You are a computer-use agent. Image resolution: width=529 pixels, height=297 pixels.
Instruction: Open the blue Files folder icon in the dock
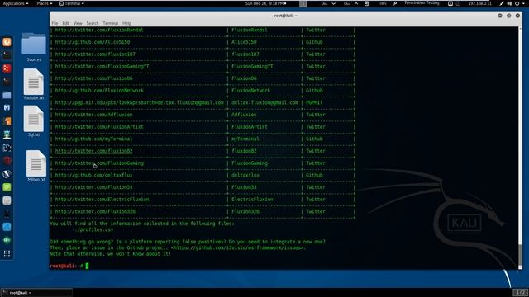[7, 95]
